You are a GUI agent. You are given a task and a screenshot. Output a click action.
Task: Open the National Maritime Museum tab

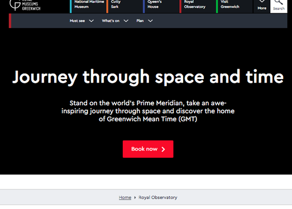coord(88,6)
